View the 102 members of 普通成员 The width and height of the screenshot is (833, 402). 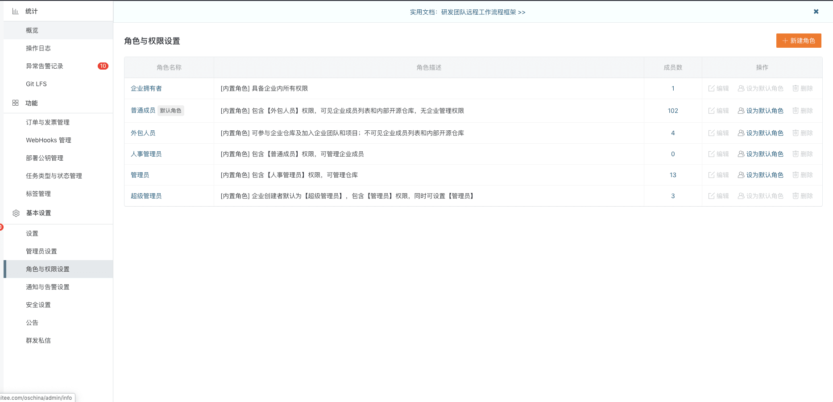tap(672, 111)
